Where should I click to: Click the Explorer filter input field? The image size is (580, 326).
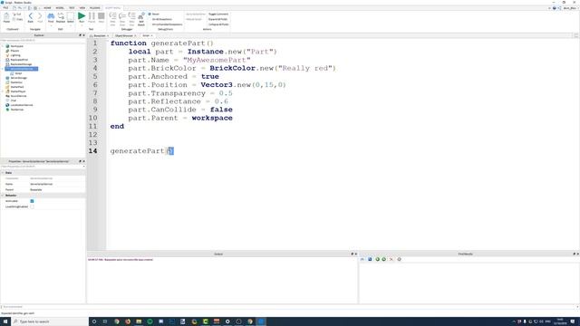tap(43, 40)
